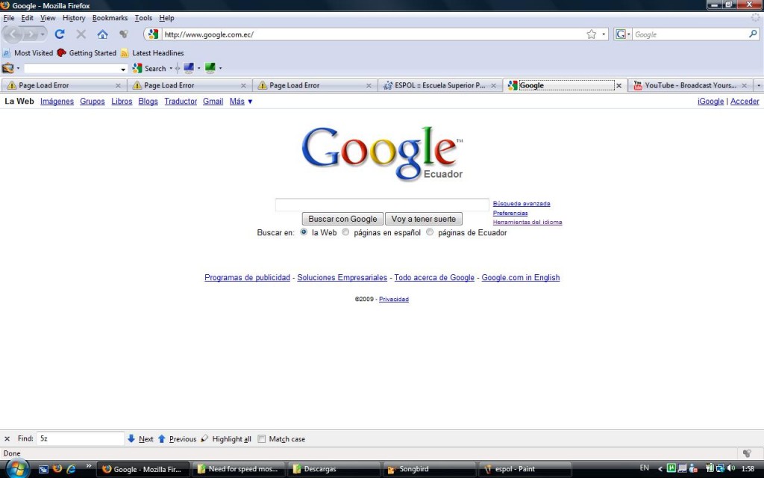The width and height of the screenshot is (764, 478).
Task: Expand quick launch overflow chevron
Action: click(x=88, y=466)
